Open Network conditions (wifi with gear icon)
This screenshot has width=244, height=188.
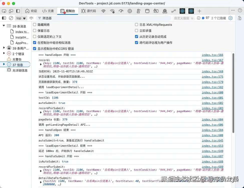coord(112,11)
